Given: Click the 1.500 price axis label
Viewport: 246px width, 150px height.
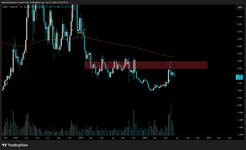Looking at the screenshot, I should click(239, 83).
